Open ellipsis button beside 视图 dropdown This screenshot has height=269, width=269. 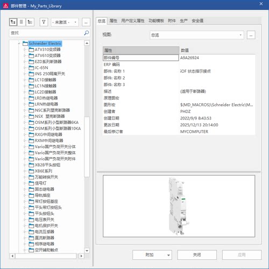[x=251, y=35]
